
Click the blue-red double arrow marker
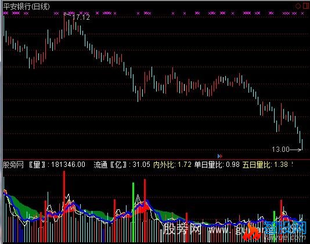220,156
